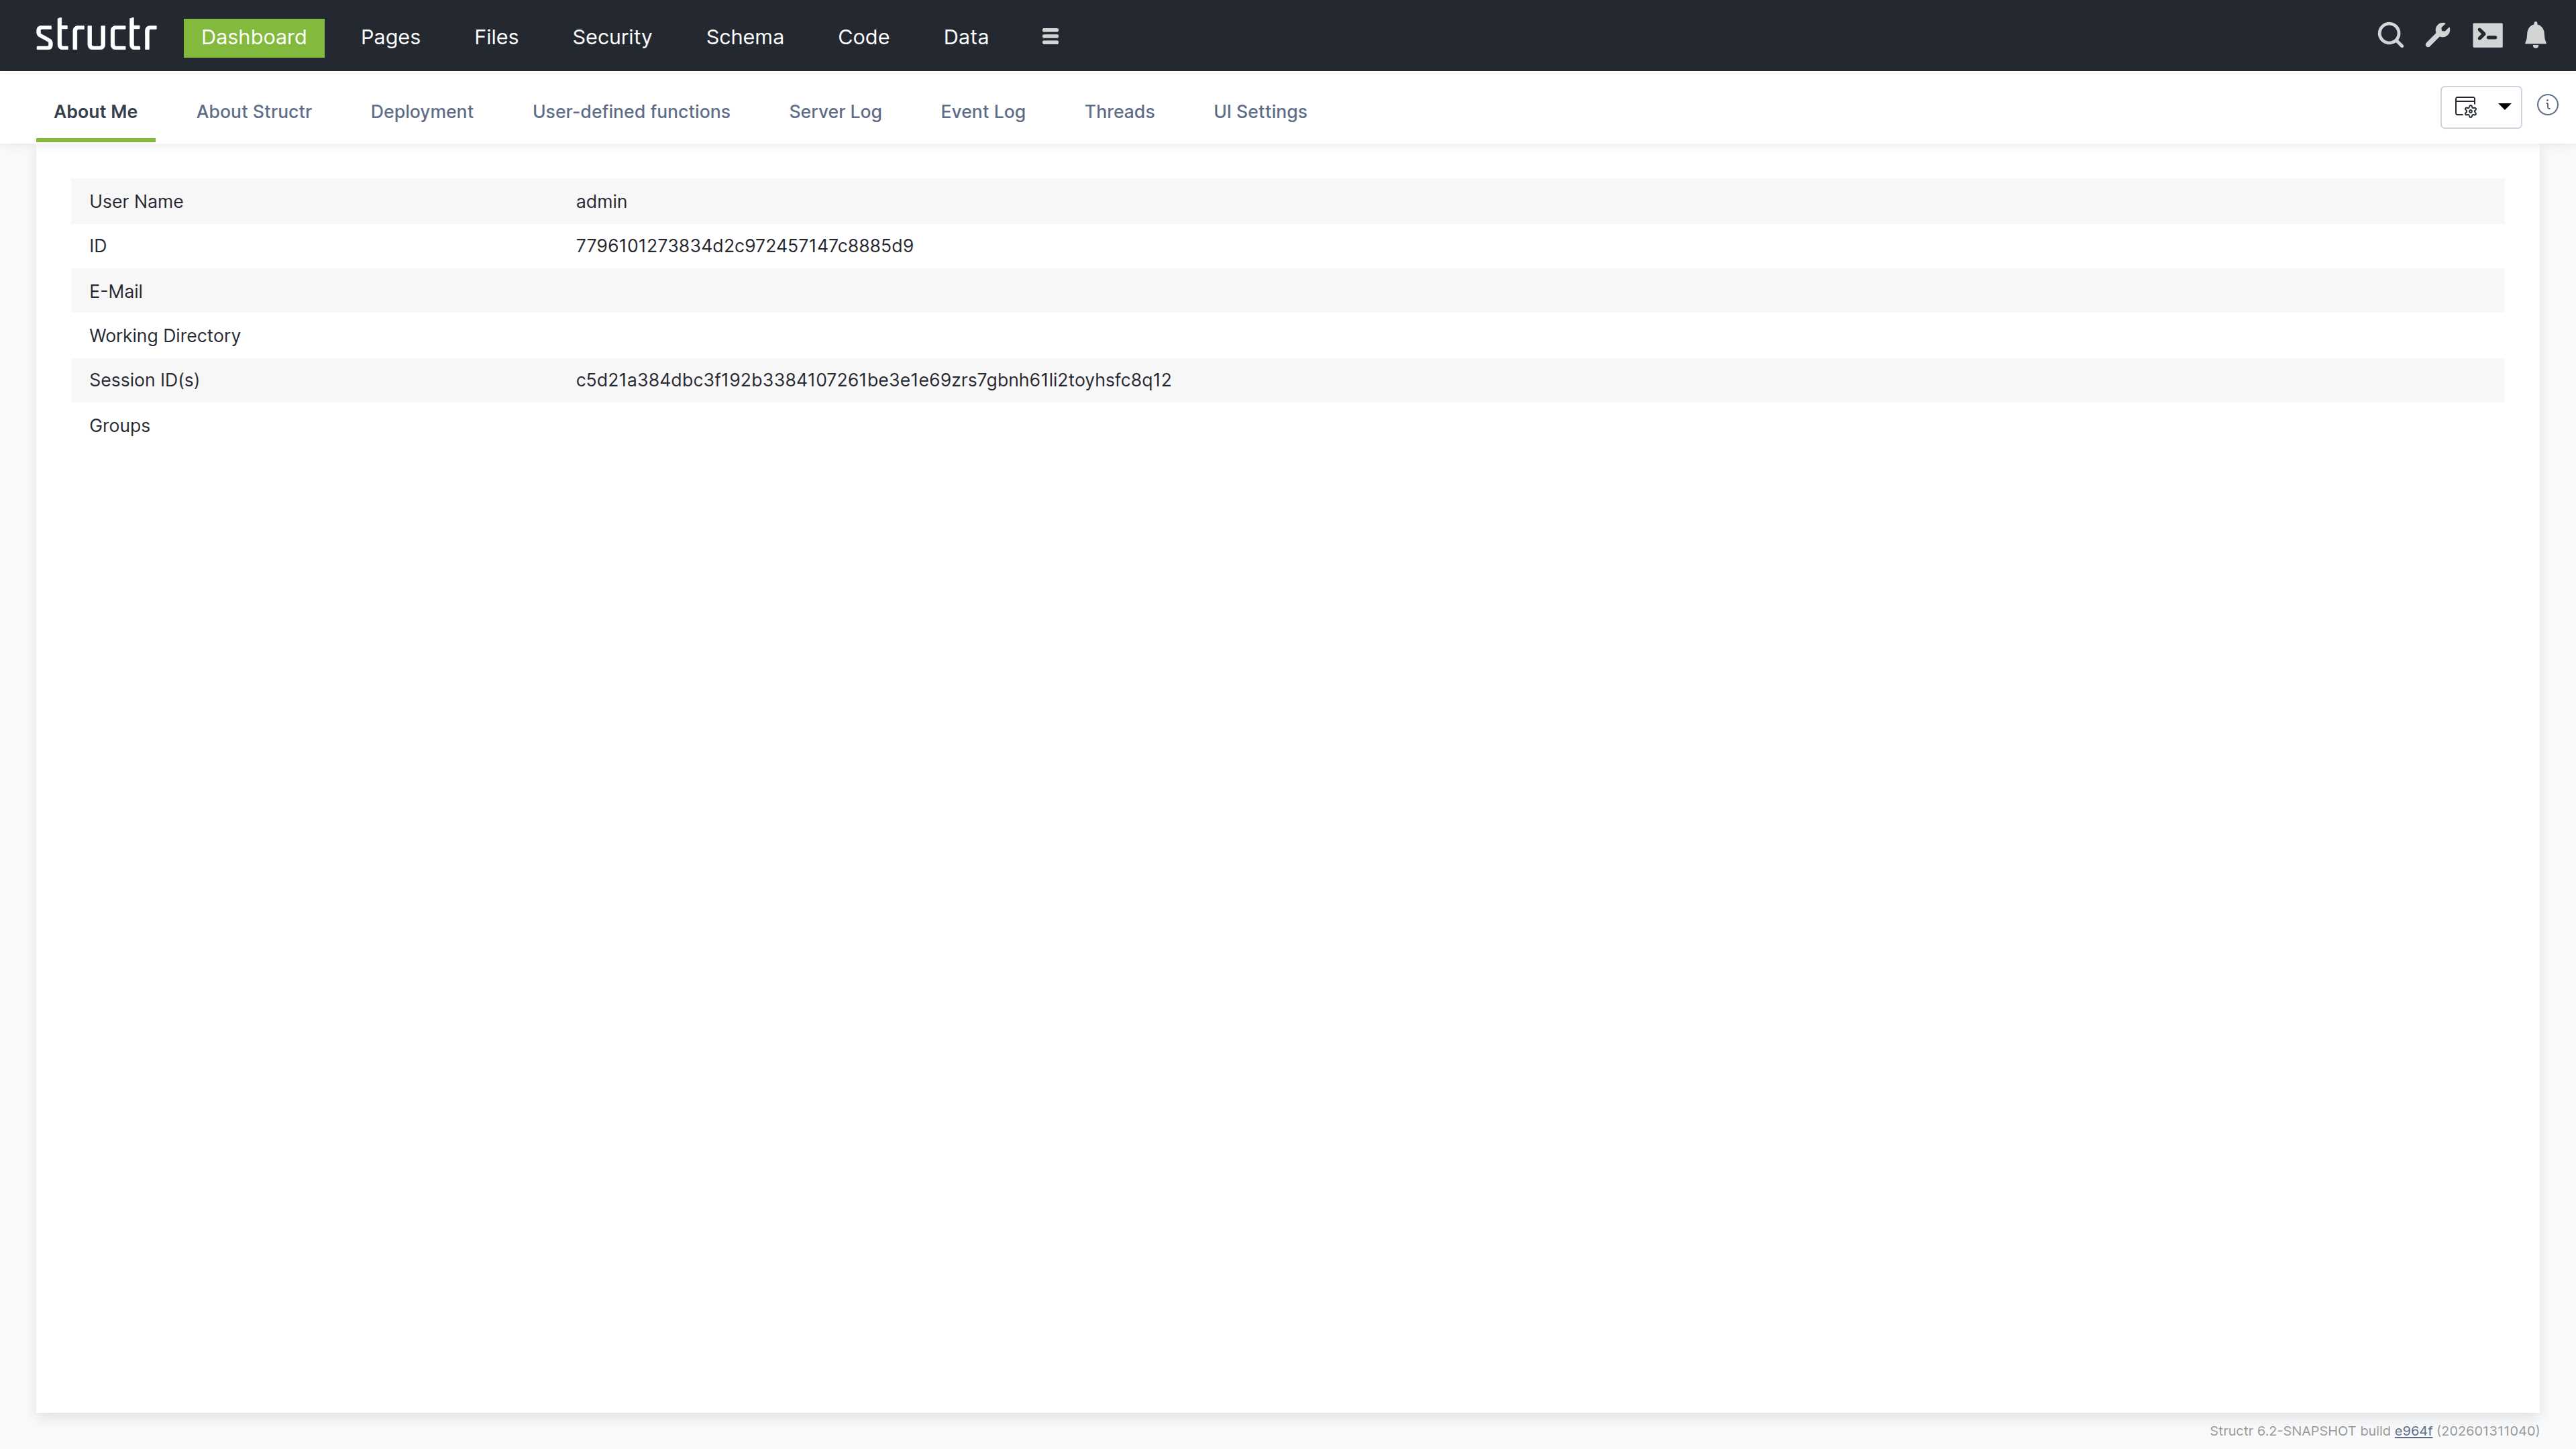Viewport: 2576px width, 1449px height.
Task: Click the Session ID value text
Action: [x=873, y=380]
